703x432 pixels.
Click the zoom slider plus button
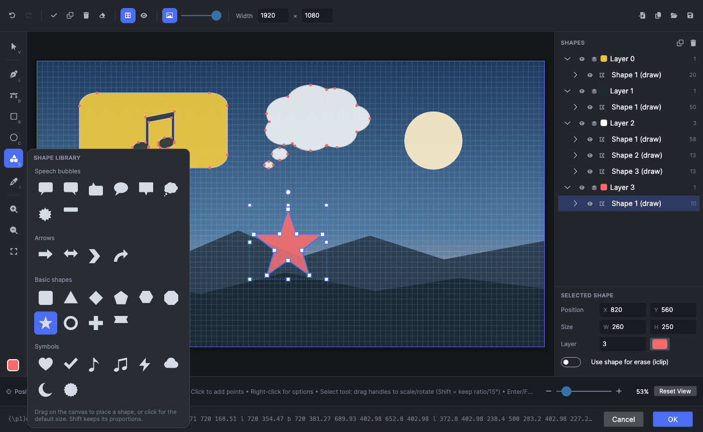619,391
